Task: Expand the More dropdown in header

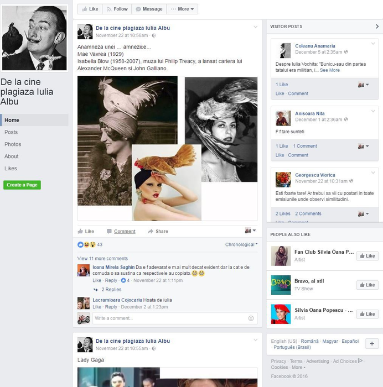Action: [x=182, y=9]
